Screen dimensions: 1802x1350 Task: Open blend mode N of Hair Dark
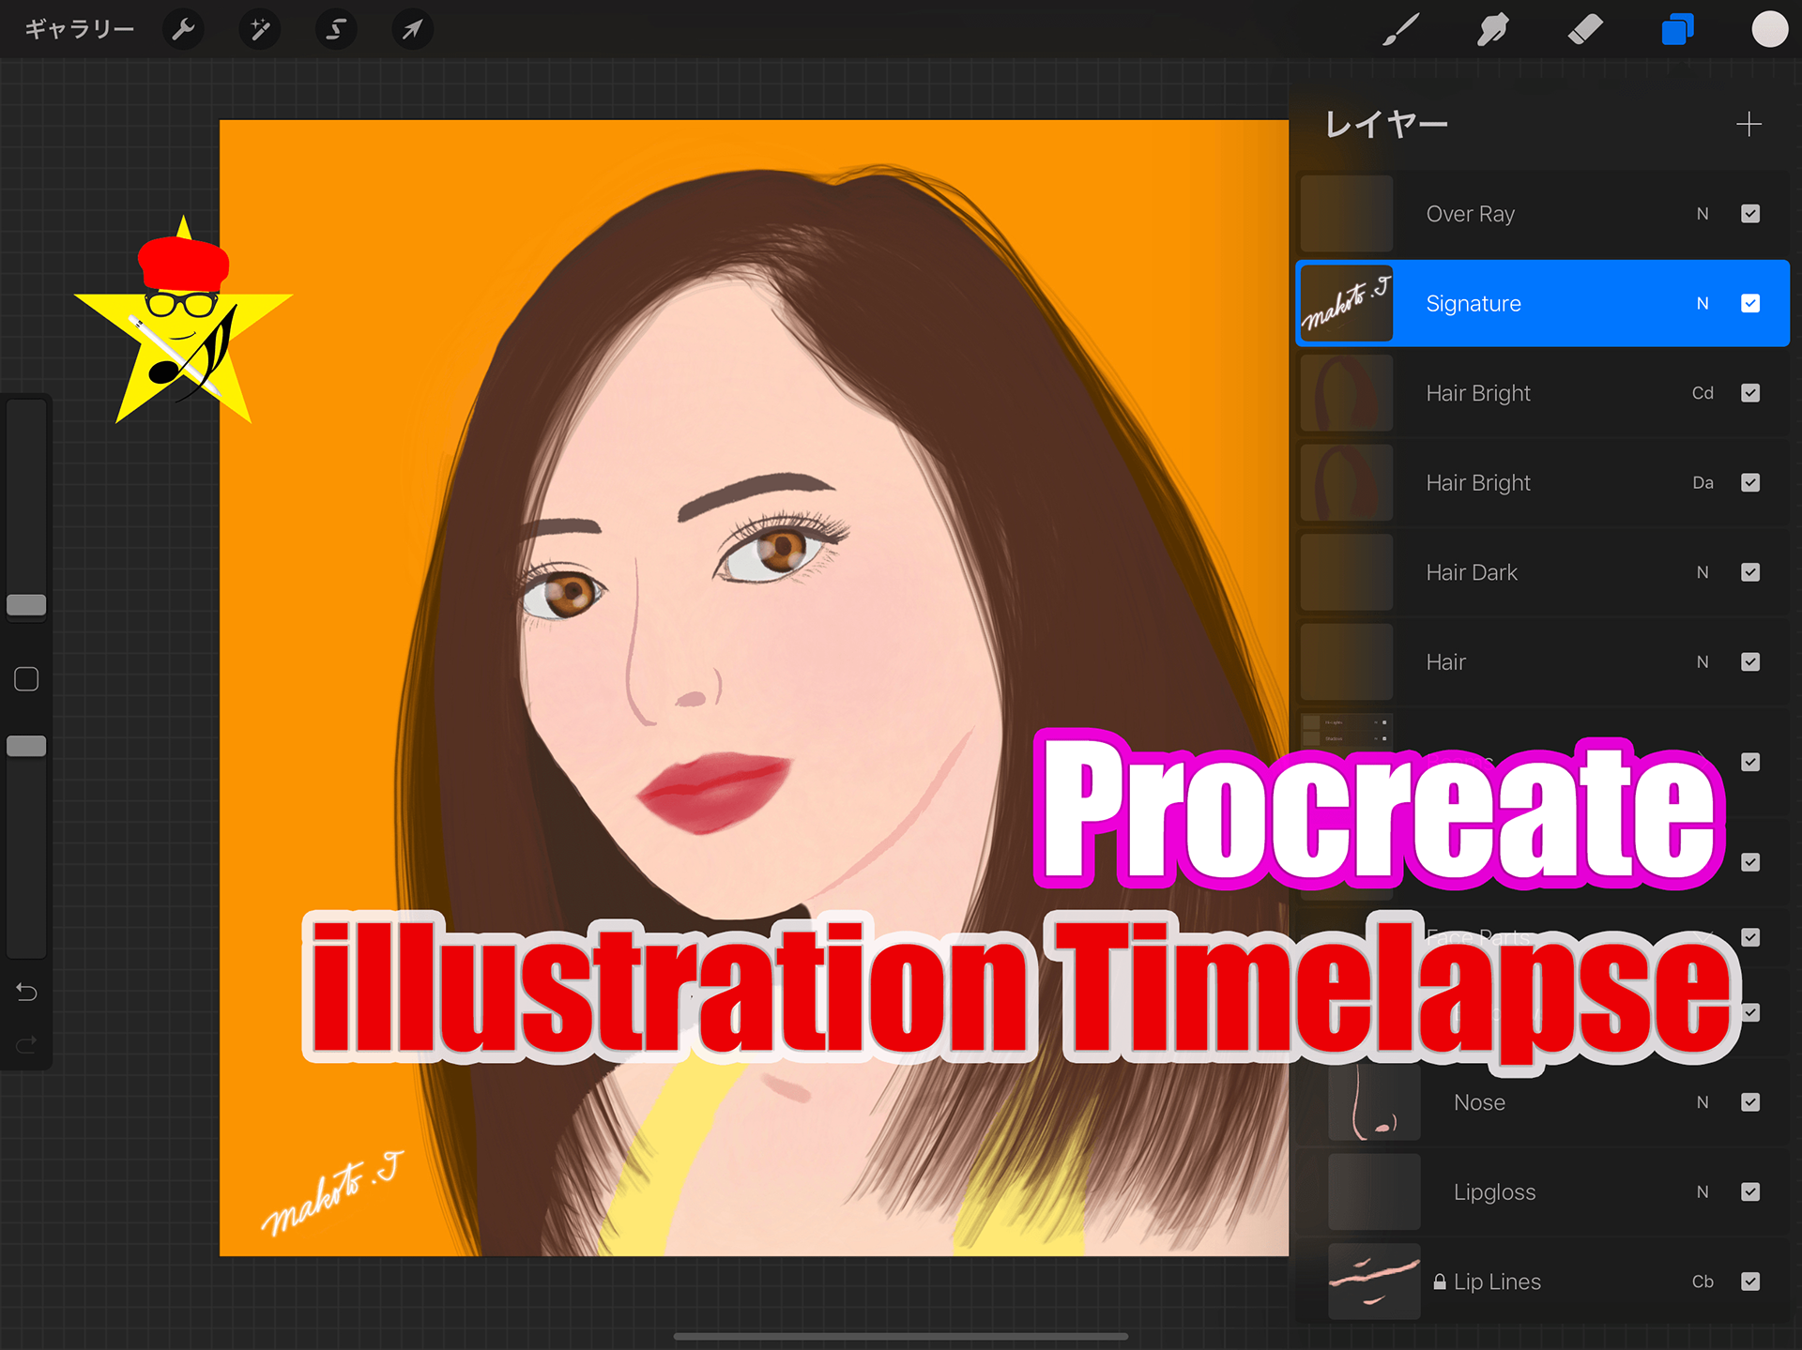(1703, 572)
